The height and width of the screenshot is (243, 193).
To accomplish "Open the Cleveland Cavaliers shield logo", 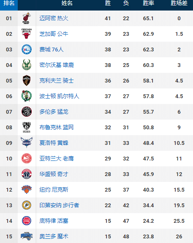I will pos(27,80).
